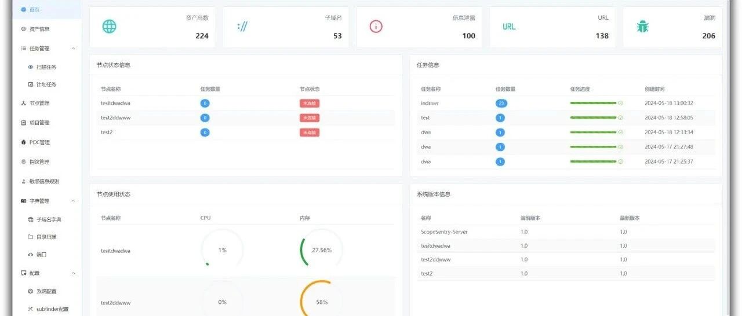Image resolution: width=742 pixels, height=316 pixels.
Task: Click the 计划任务 edit icon
Action: point(31,84)
